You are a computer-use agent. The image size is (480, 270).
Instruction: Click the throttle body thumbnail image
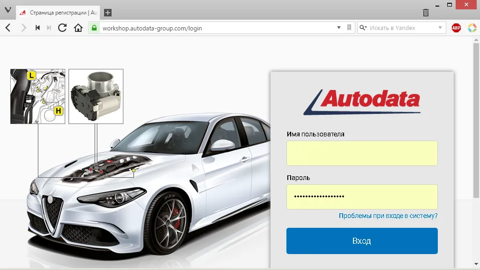(96, 97)
